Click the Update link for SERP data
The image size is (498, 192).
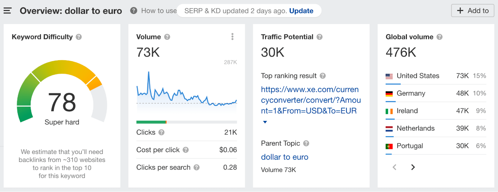point(301,11)
